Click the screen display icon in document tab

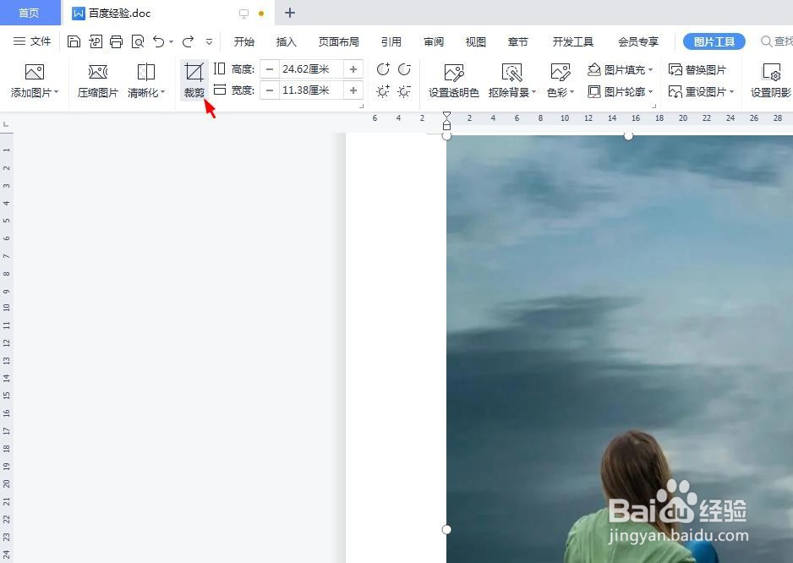(x=243, y=14)
